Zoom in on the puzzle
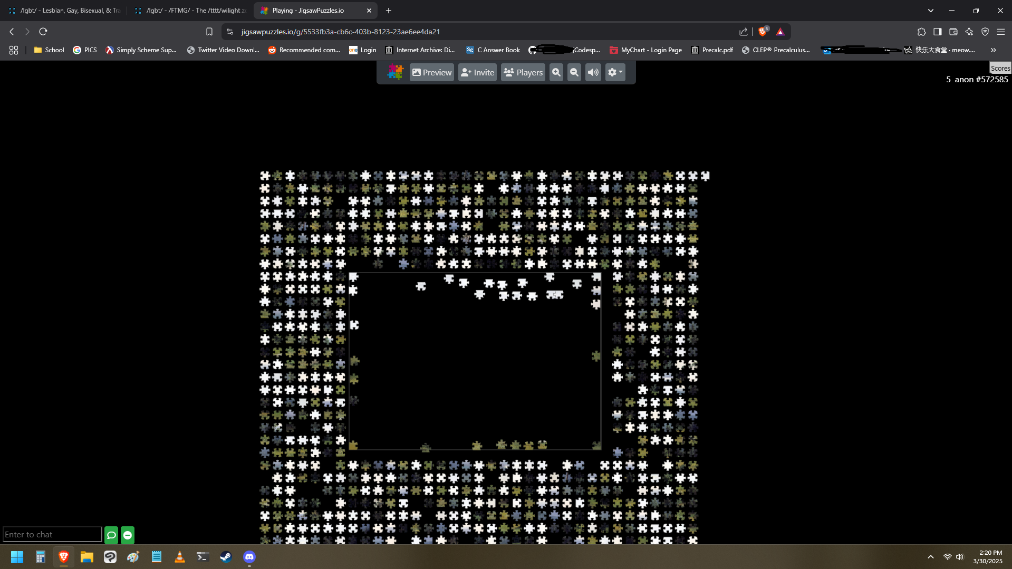Screen dimensions: 1012x569 point(556,72)
